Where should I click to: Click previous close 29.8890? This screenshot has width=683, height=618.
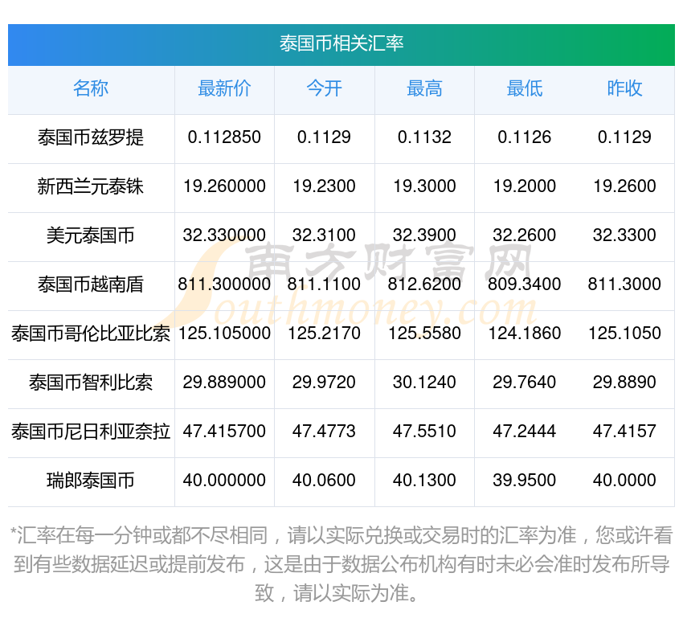624,383
